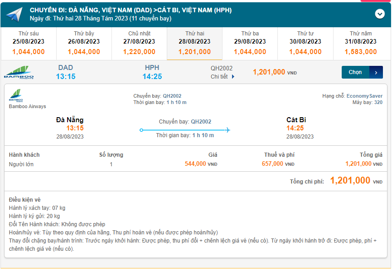
Task: Click Bamboo Airways logo in details panel
Action: [x=17, y=96]
